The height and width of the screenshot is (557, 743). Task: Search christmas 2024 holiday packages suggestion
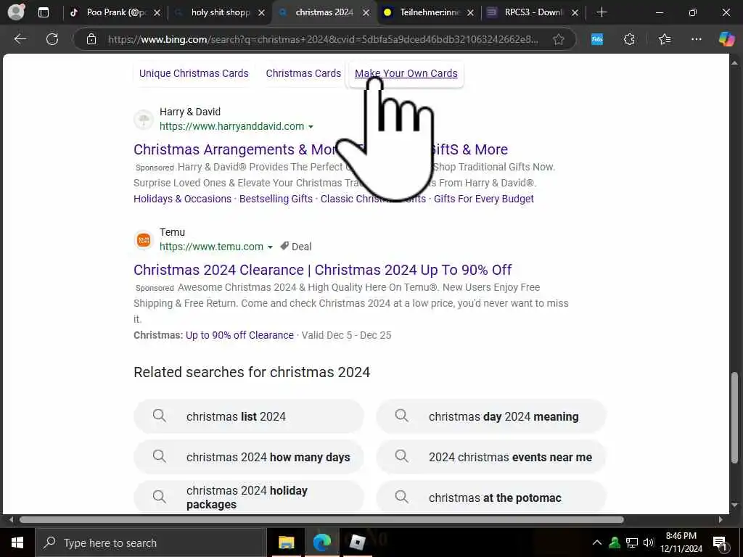(x=249, y=498)
